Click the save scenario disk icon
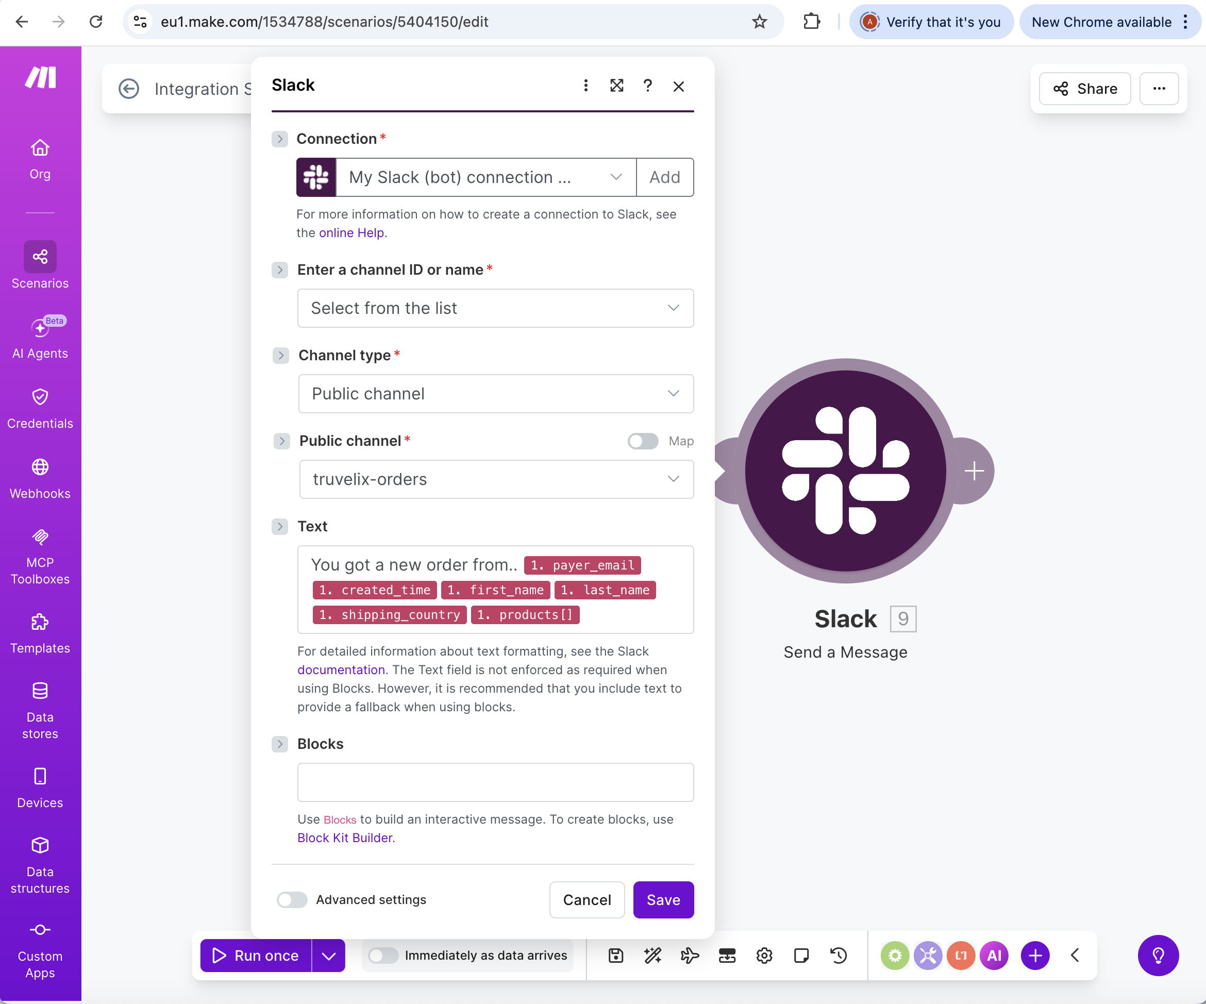The height and width of the screenshot is (1004, 1206). (x=616, y=955)
